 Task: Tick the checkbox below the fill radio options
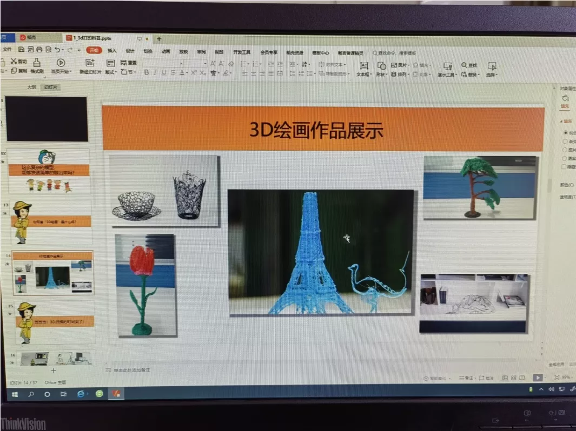(564, 166)
